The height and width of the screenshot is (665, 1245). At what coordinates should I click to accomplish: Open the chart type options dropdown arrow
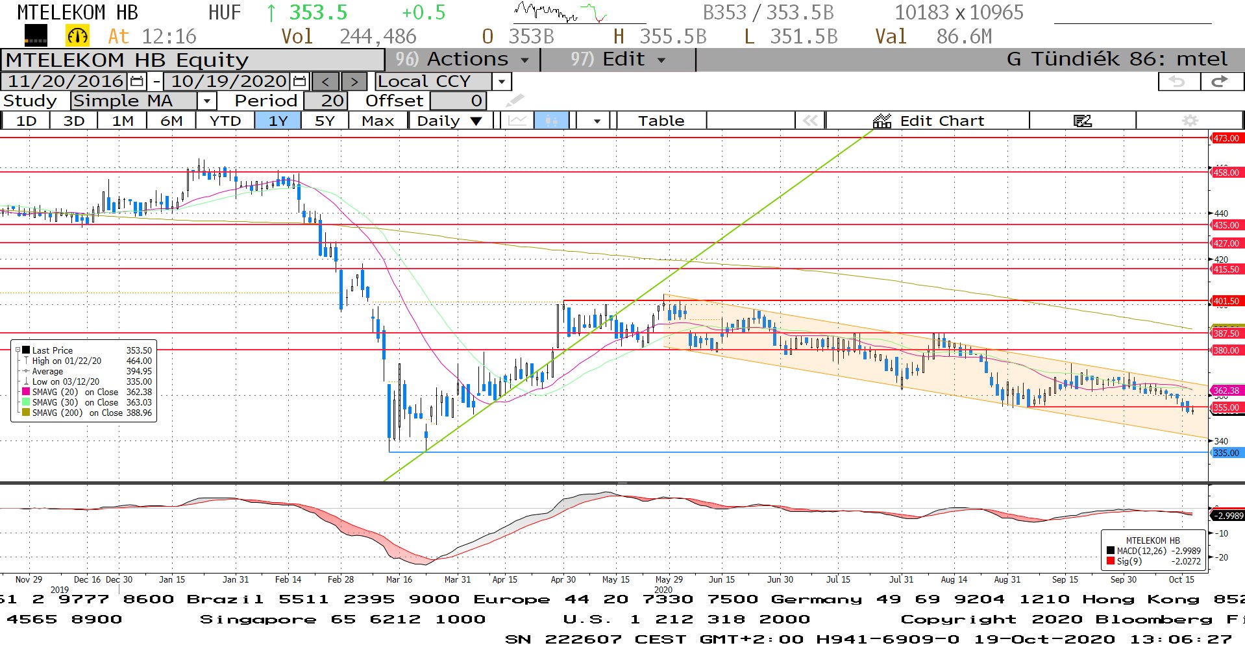pyautogui.click(x=597, y=121)
